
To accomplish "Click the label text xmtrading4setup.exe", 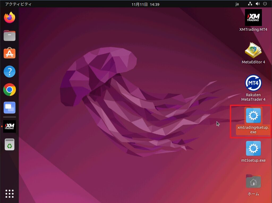I will pyautogui.click(x=253, y=130).
